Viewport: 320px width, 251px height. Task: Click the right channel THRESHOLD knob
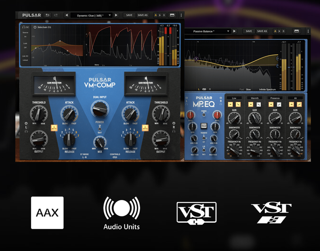(161, 114)
